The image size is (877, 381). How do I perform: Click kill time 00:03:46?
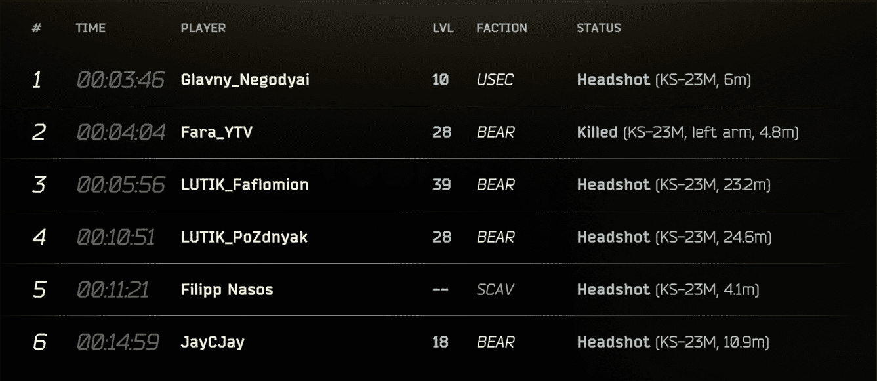point(121,80)
